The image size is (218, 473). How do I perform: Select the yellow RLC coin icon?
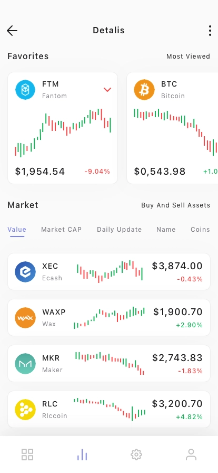click(x=25, y=409)
